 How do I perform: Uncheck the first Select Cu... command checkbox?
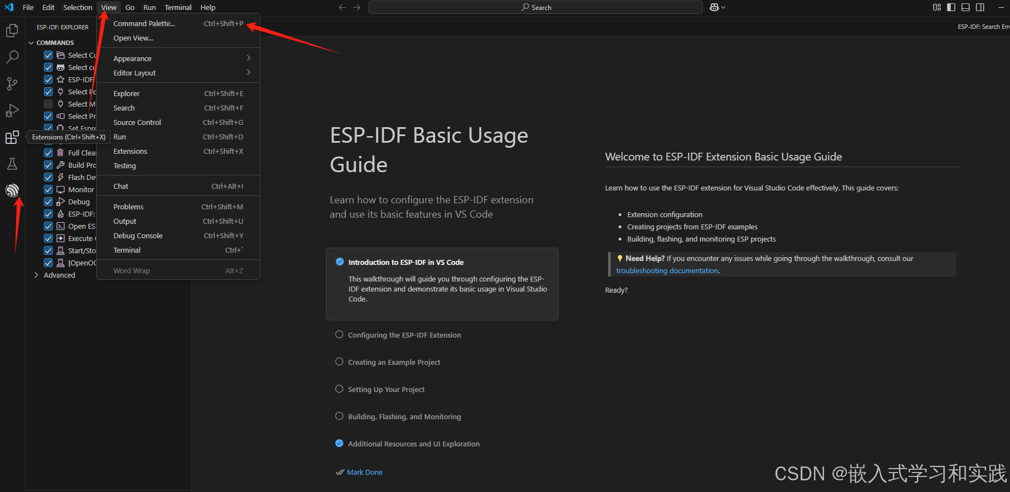click(x=48, y=55)
